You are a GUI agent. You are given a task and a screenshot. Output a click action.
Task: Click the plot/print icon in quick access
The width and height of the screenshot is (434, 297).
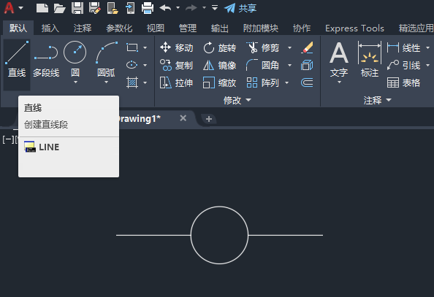pyautogui.click(x=148, y=8)
